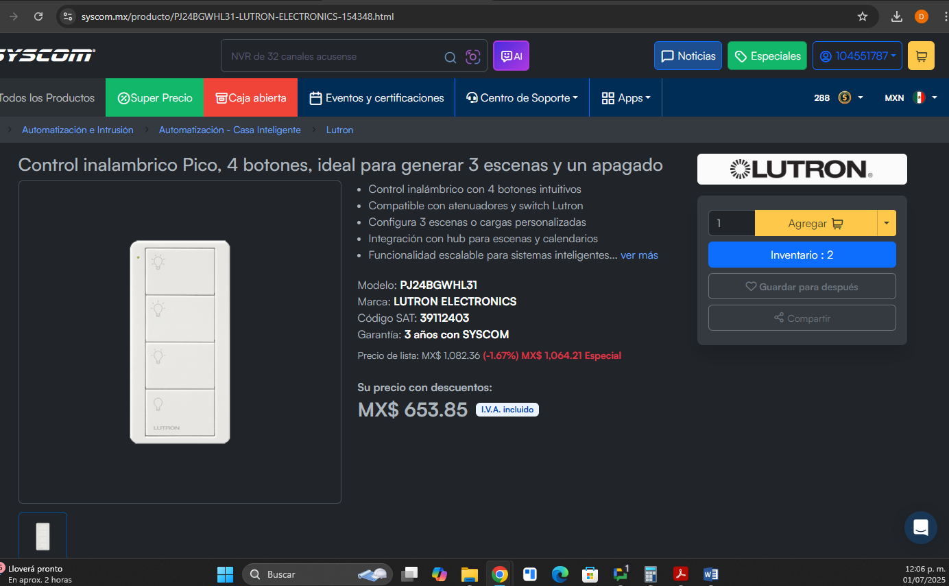
Task: Open the Windows Start menu
Action: pyautogui.click(x=225, y=574)
